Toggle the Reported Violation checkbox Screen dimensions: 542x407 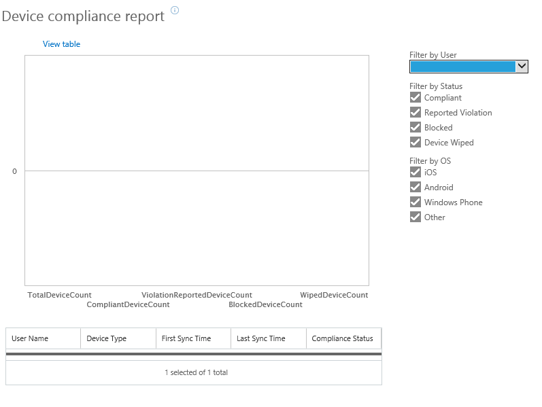coord(416,112)
